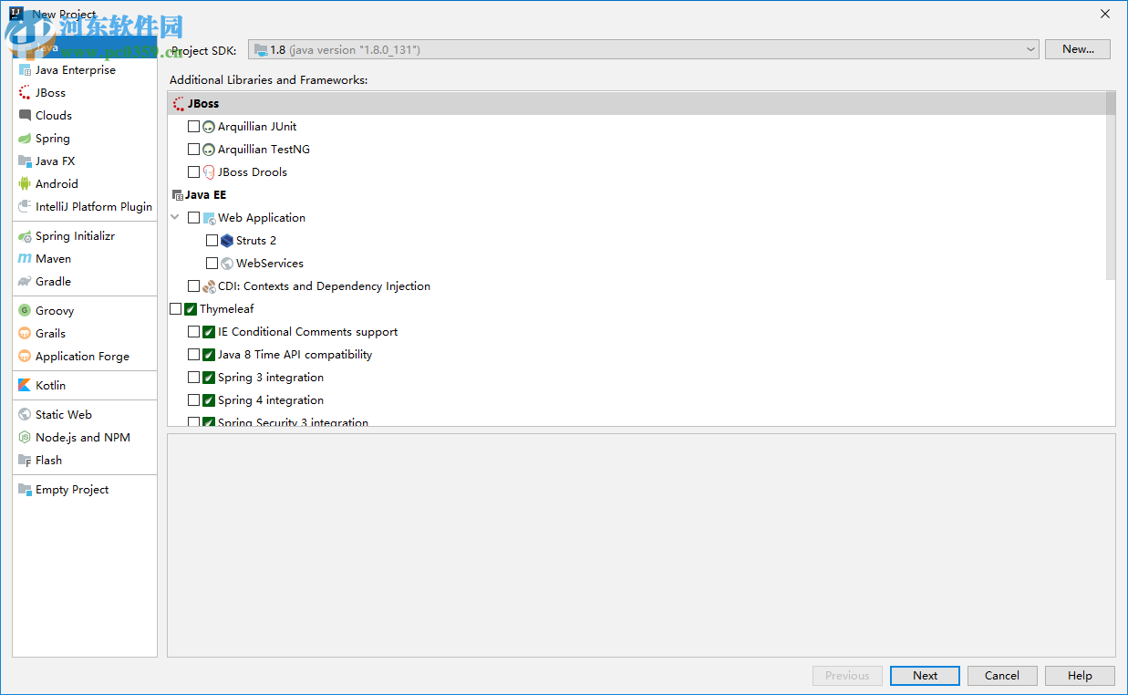Select the Java EE group header
This screenshot has height=695, width=1128.
click(x=636, y=195)
